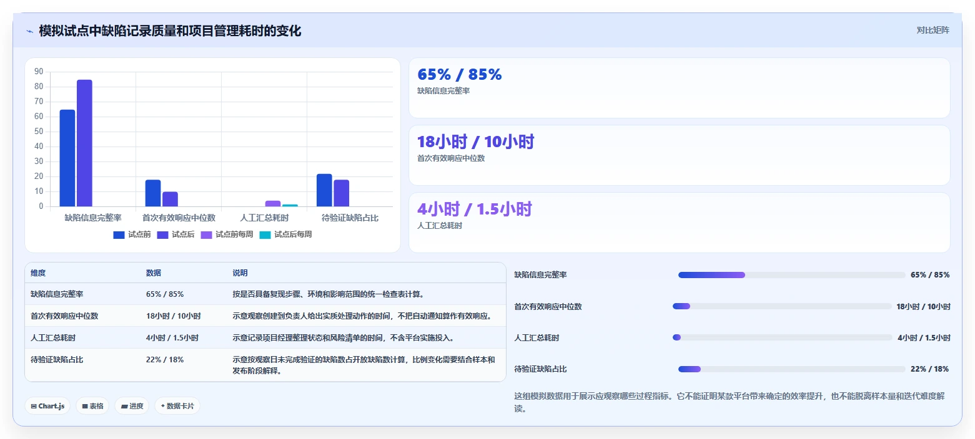Click the 维度 table column header
This screenshot has height=439, width=975.
[38, 273]
